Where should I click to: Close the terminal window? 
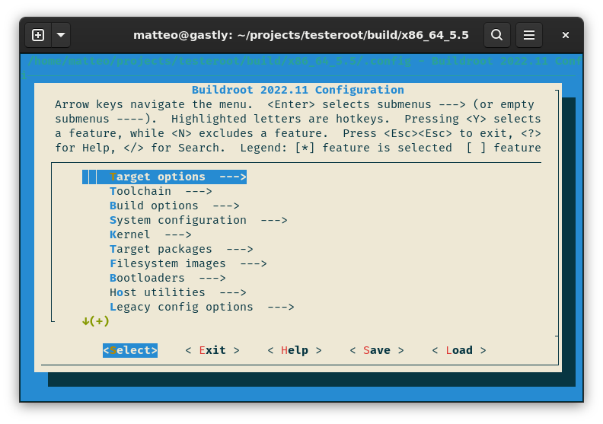[x=565, y=35]
